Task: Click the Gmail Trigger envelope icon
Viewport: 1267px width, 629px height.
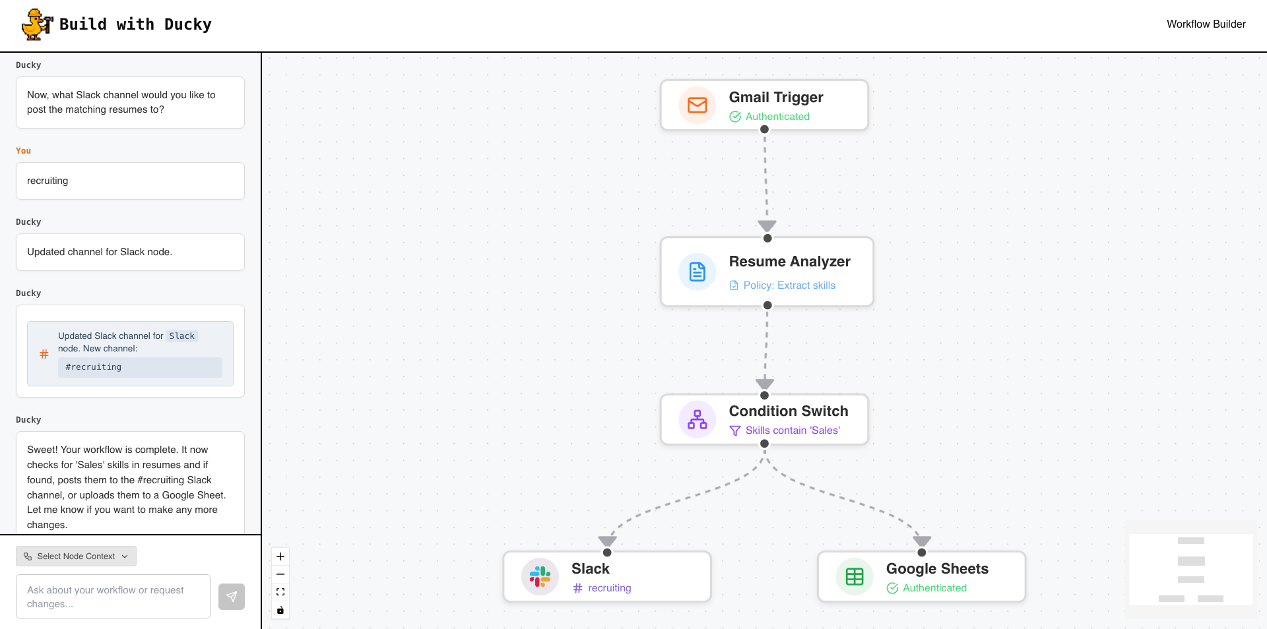Action: 698,105
